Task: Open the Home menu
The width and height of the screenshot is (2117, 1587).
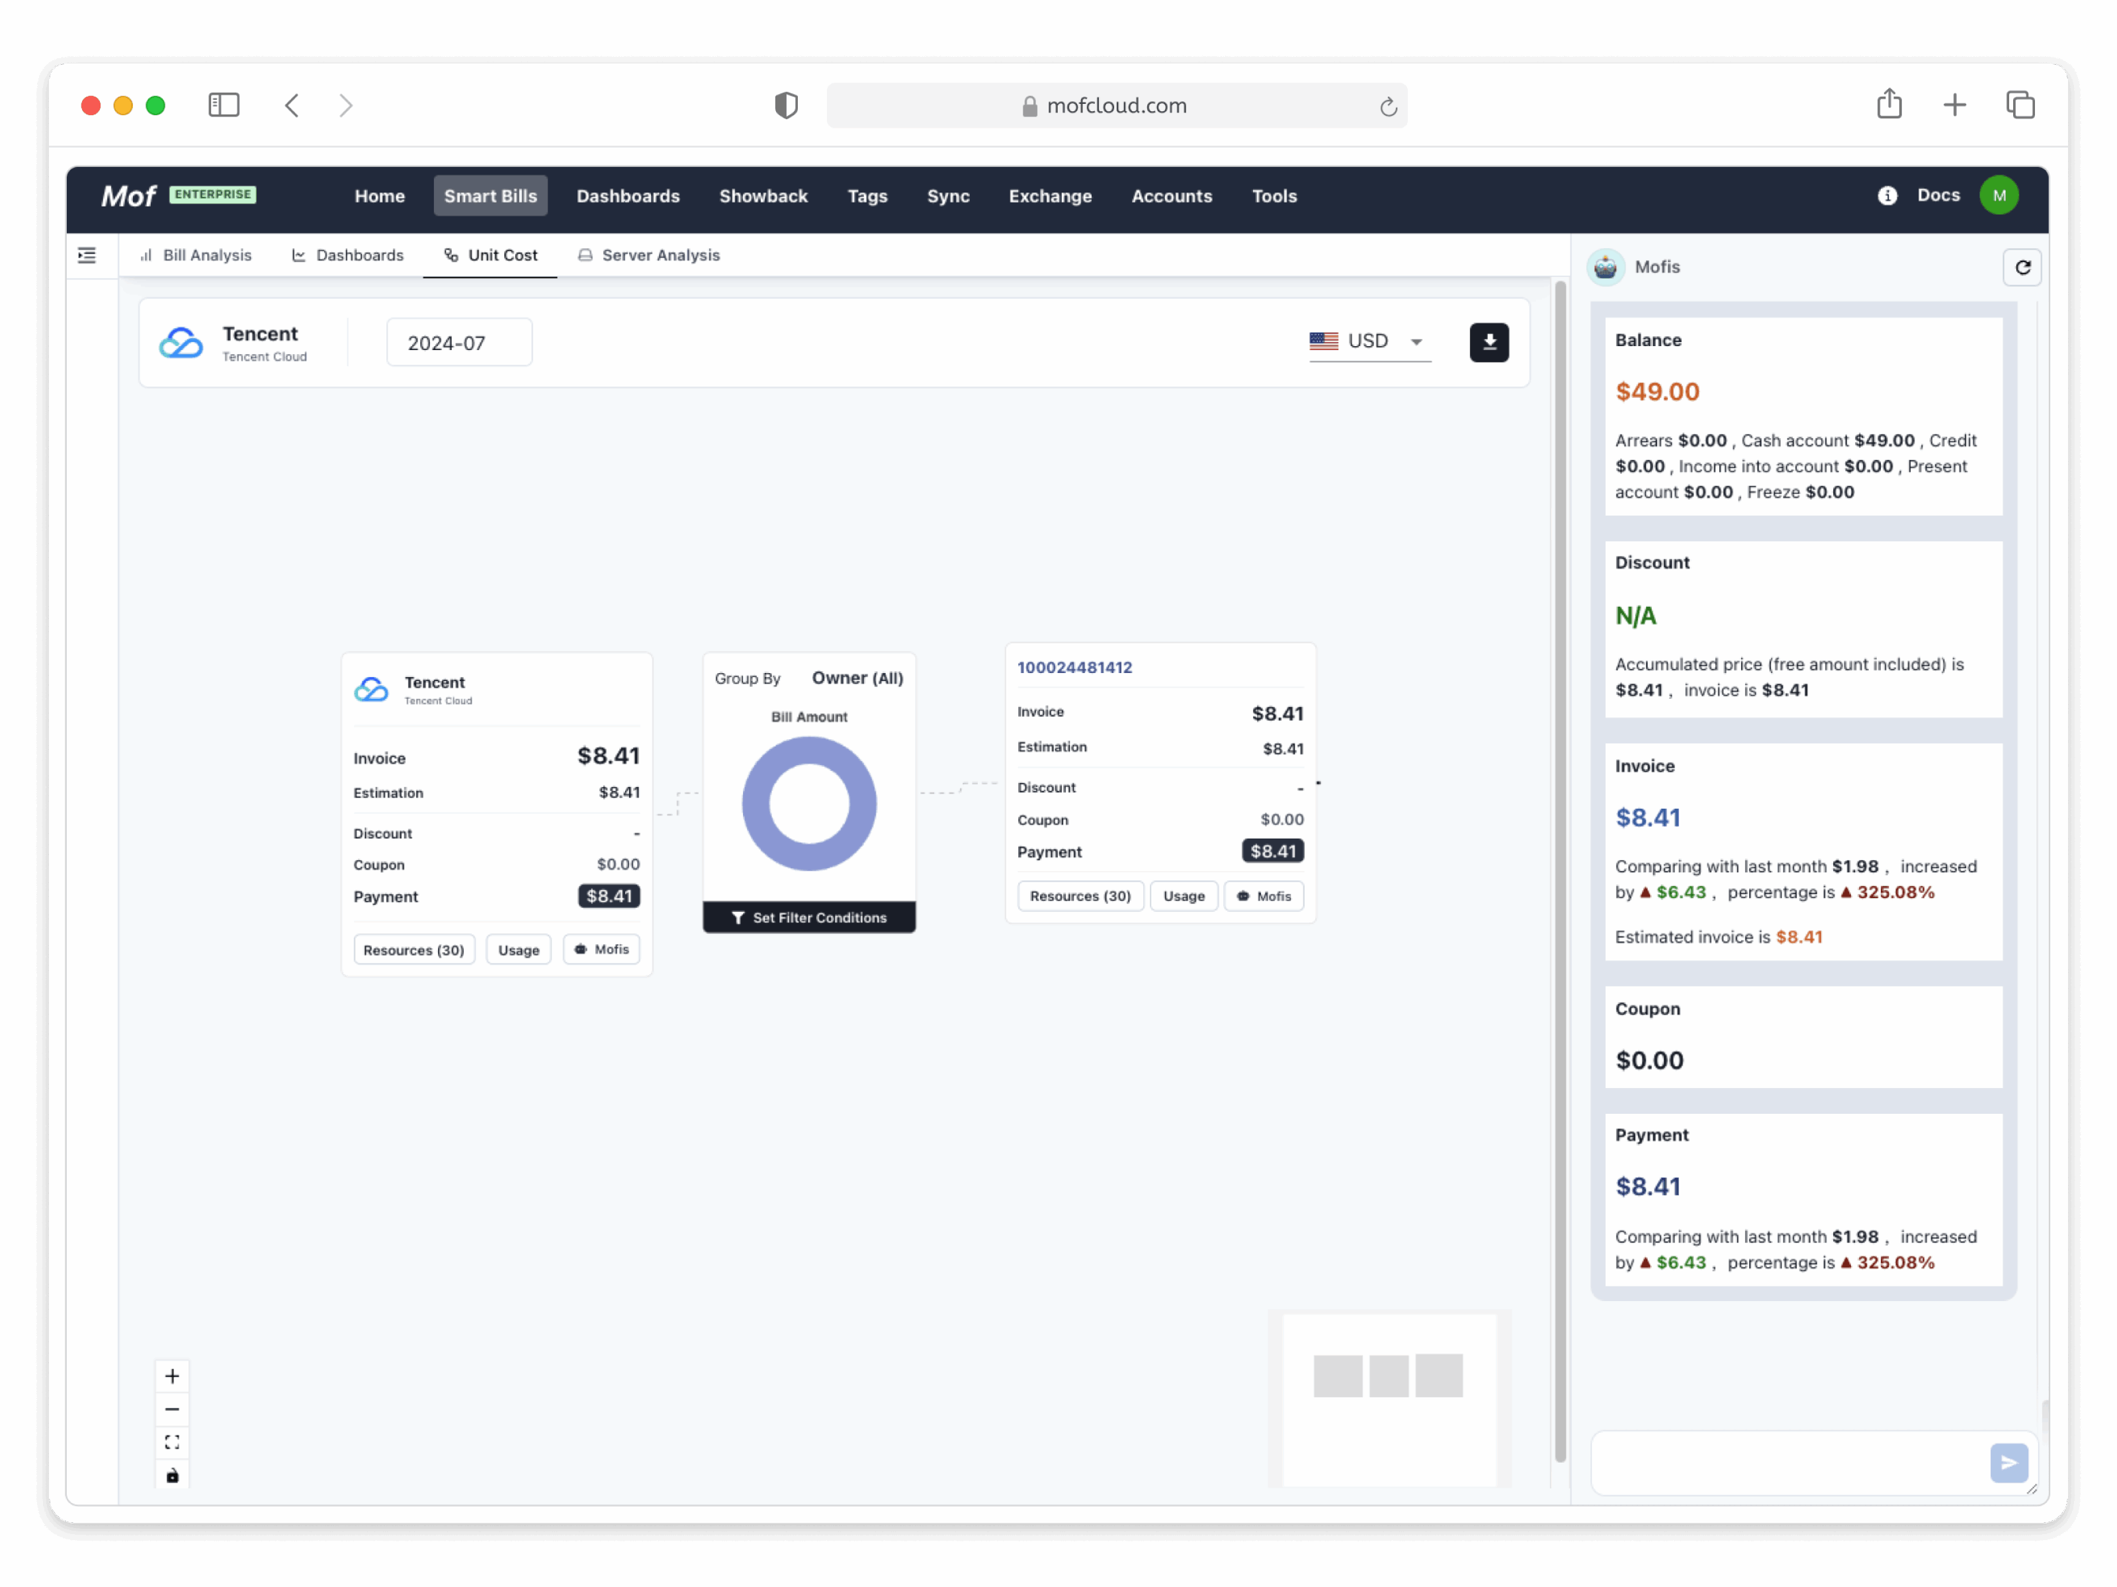Action: pyautogui.click(x=379, y=196)
